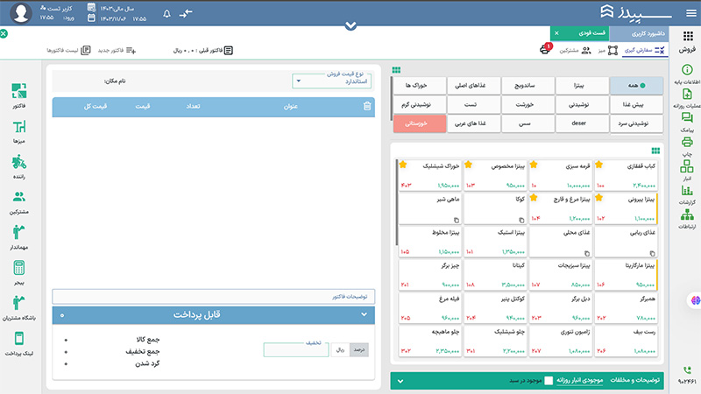The height and width of the screenshot is (394, 701).
Task: Filter by همه category
Action: point(636,85)
